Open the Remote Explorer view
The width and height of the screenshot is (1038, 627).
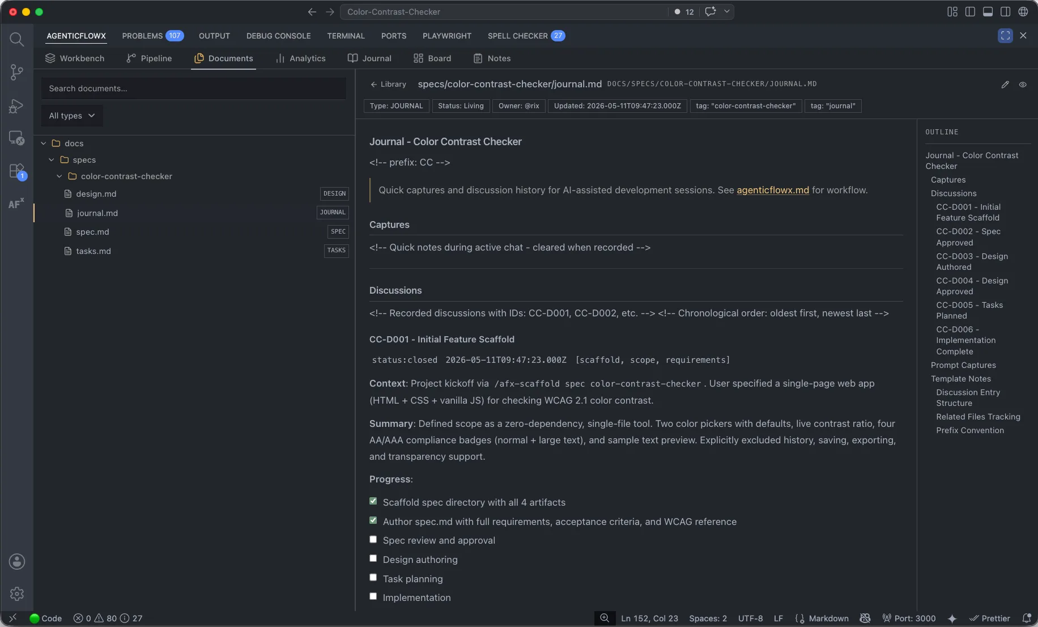(x=16, y=138)
